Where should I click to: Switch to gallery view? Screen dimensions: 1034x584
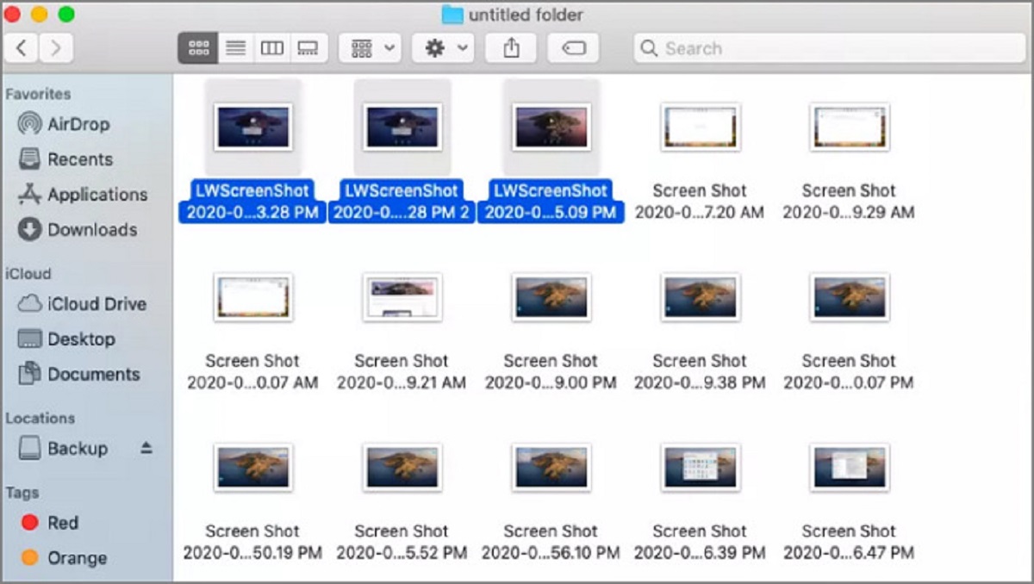click(x=309, y=47)
